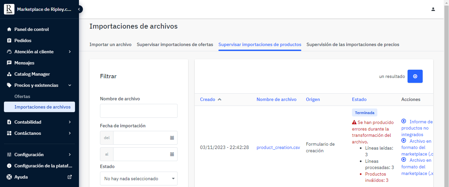Screen dimensions: 449x187
Task: Expand the Contáctanos submenu chevron
Action: pyautogui.click(x=70, y=133)
